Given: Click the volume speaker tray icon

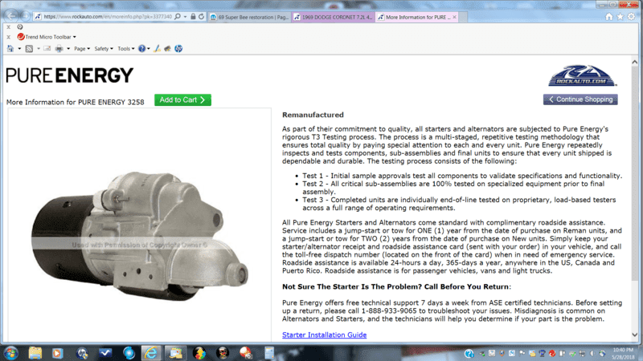Looking at the screenshot, I should coord(592,353).
